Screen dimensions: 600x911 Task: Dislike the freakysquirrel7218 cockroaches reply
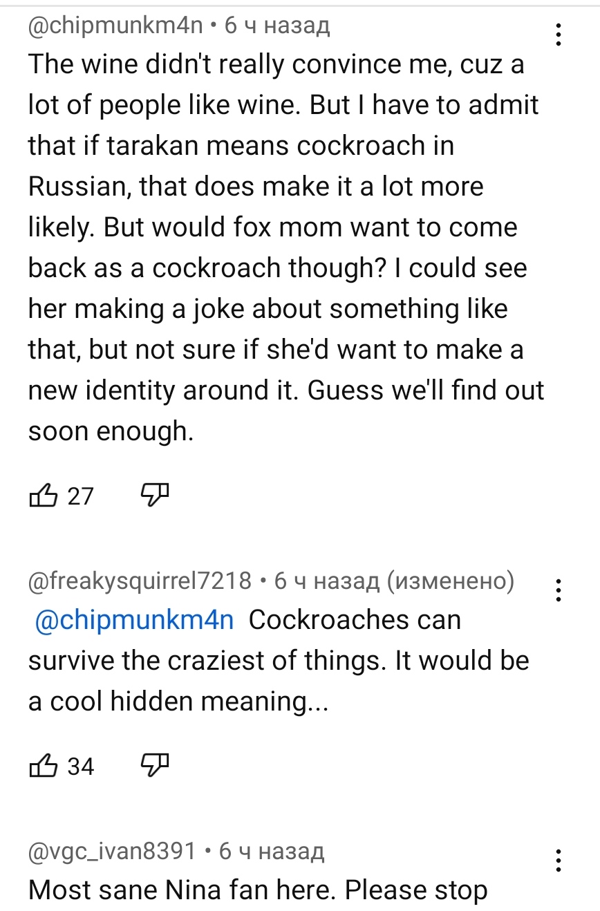pos(155,766)
